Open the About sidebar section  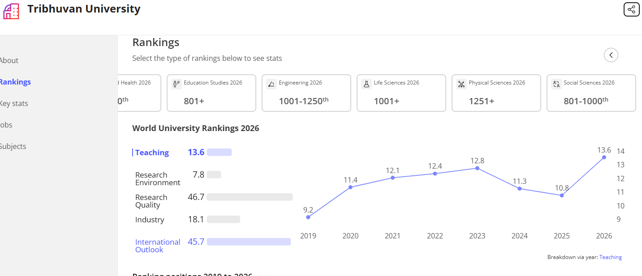tap(9, 60)
